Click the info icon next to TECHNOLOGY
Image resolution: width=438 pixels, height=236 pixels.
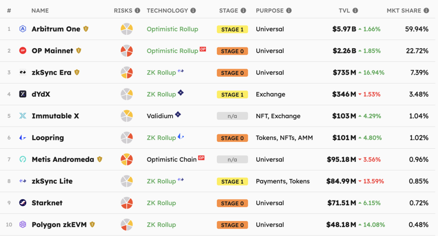193,11
